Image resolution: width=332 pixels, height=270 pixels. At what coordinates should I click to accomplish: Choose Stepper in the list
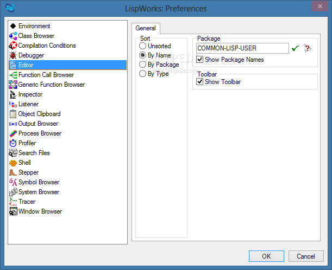67,172
